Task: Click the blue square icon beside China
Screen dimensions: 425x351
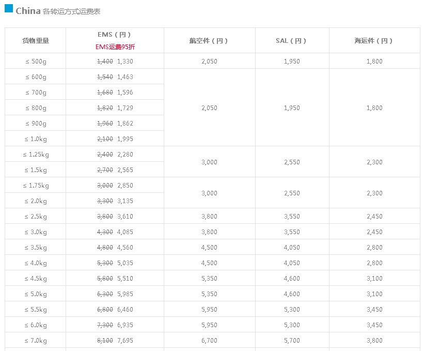Action: click(x=8, y=8)
